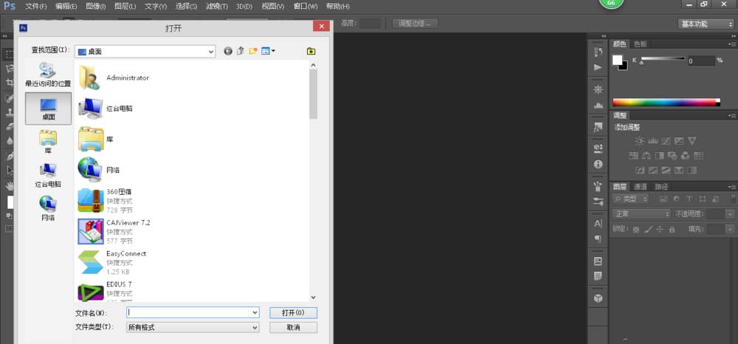Toggle smart object layer filter
This screenshot has width=738, height=344.
[715, 199]
